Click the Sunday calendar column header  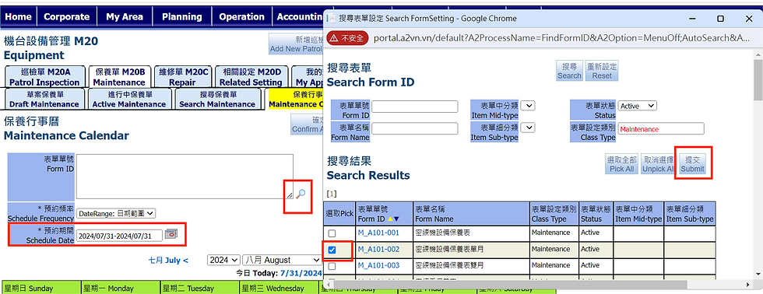(40, 288)
